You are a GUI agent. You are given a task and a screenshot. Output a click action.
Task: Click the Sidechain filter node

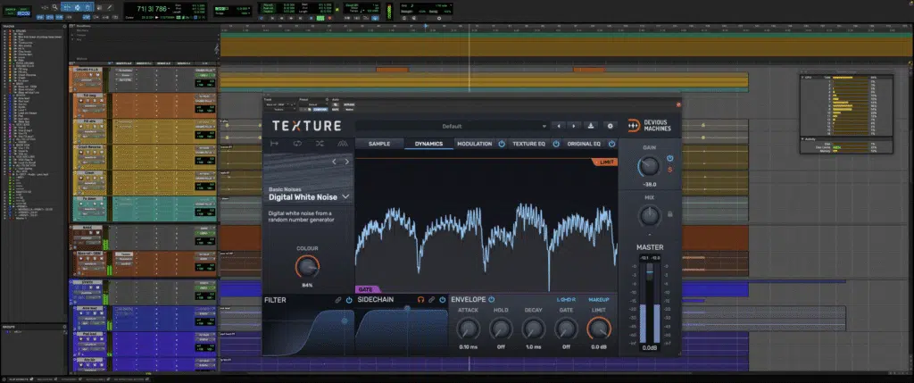coord(407,308)
